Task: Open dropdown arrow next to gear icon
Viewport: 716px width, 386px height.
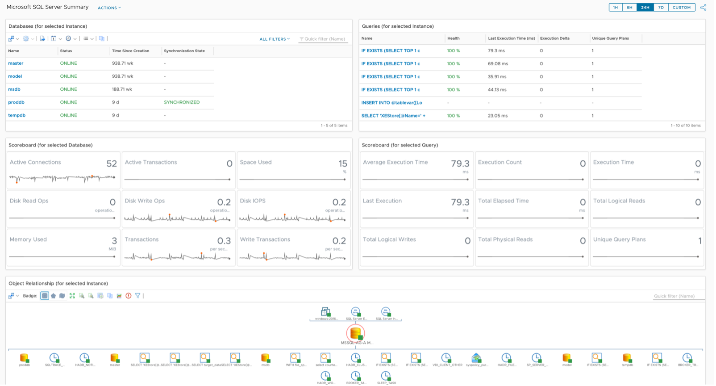Action: click(33, 39)
